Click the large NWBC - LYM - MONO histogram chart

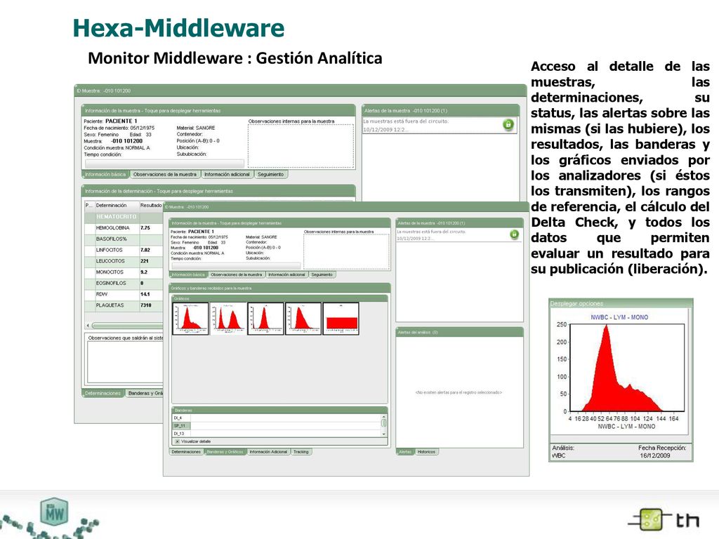(627, 368)
